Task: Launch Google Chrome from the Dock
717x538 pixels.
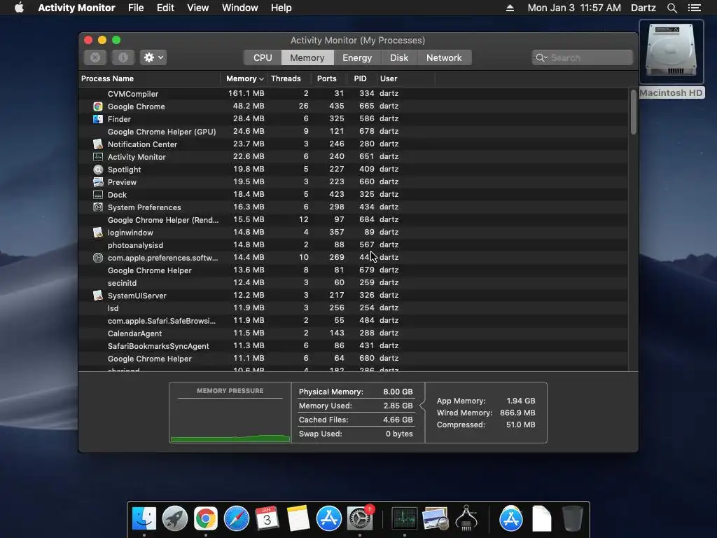Action: [205, 518]
